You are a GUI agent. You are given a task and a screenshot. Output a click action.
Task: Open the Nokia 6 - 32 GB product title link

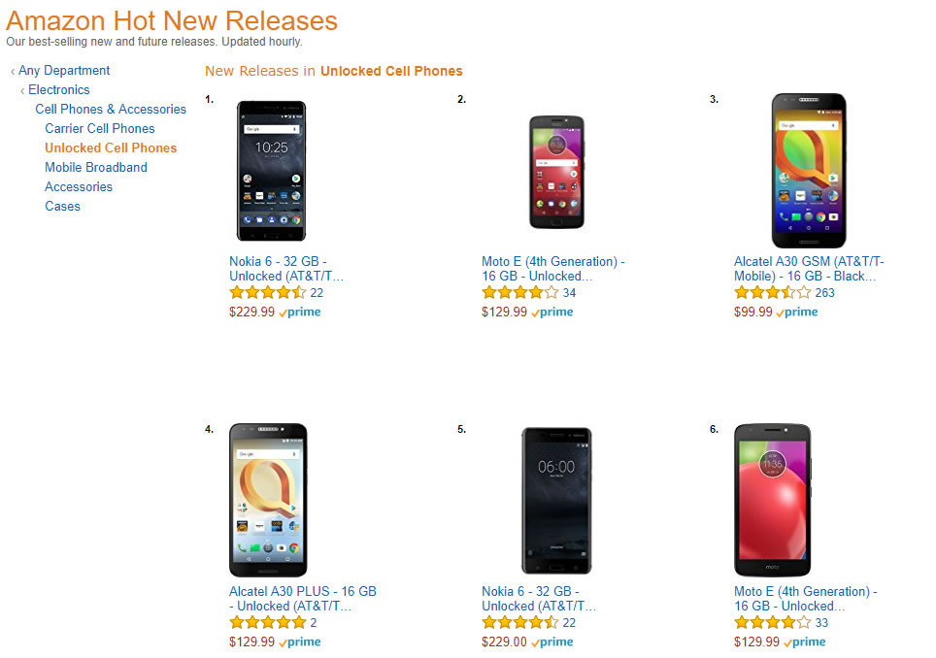[285, 268]
